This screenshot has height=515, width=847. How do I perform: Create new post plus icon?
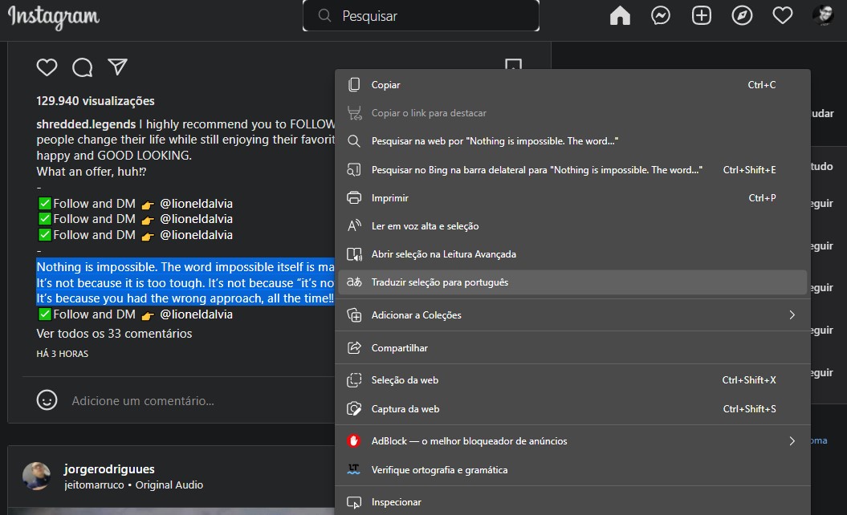pyautogui.click(x=702, y=16)
